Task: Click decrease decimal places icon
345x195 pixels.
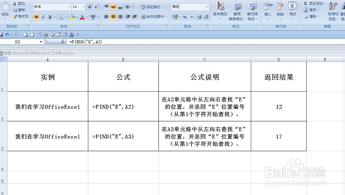Action: pyautogui.click(x=206, y=17)
